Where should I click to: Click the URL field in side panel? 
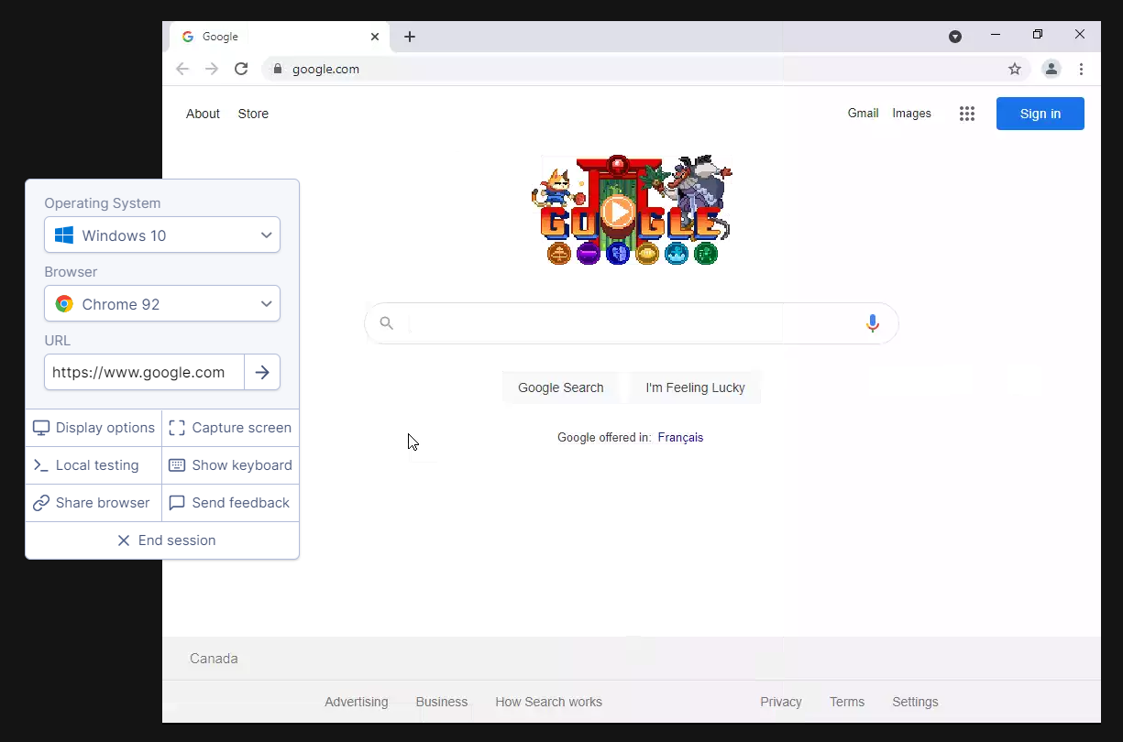tap(144, 372)
